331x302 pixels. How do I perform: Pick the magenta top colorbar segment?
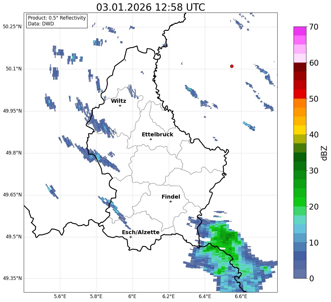pyautogui.click(x=300, y=31)
